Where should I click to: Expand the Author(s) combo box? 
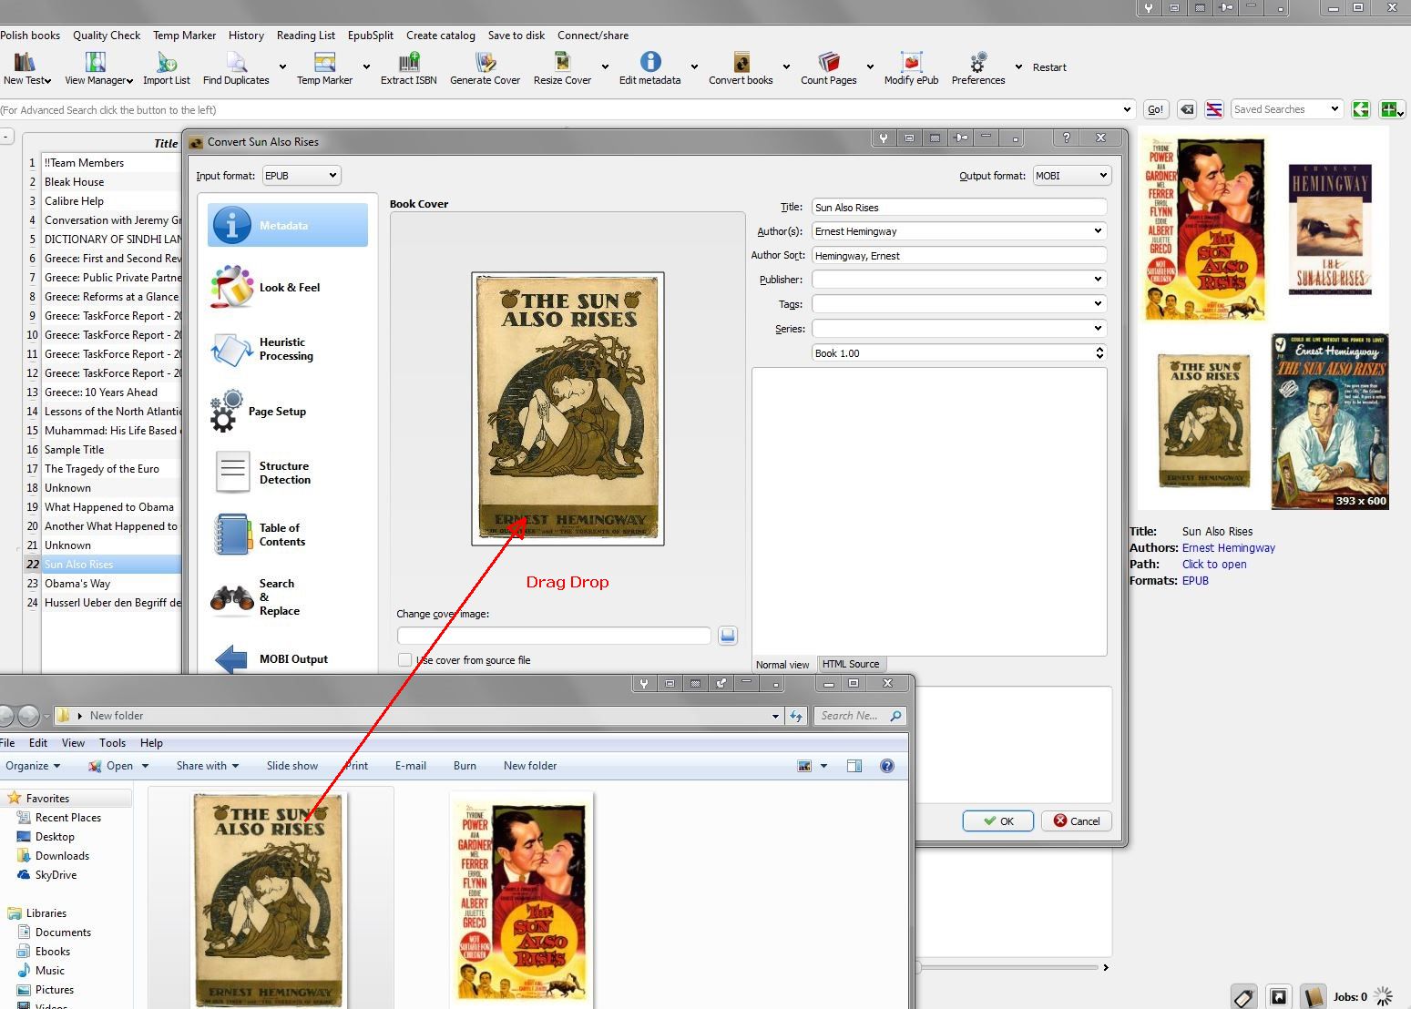[1098, 231]
